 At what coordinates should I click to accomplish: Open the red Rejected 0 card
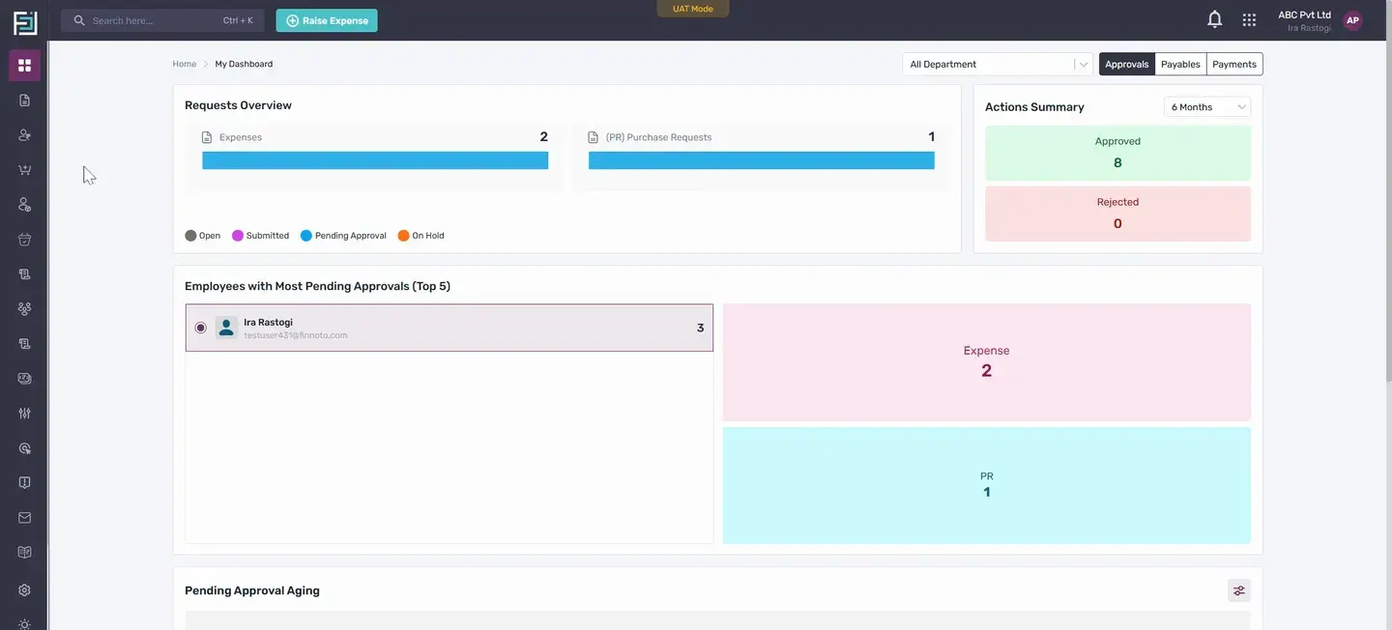click(1117, 214)
